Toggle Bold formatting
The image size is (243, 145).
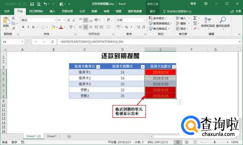pyautogui.click(x=23, y=27)
